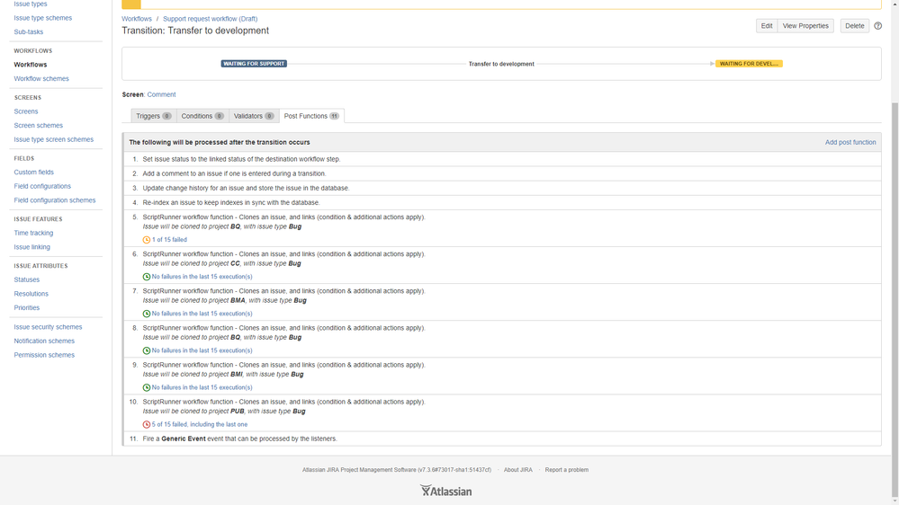
Task: Select the Post Functions tab
Action: click(311, 116)
